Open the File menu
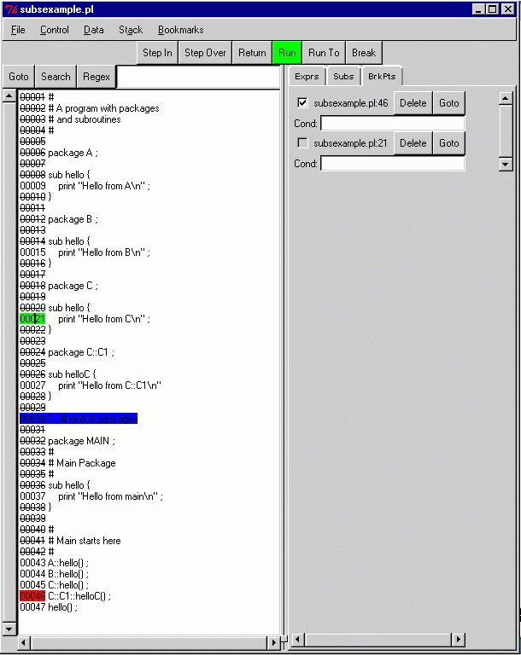 (18, 30)
